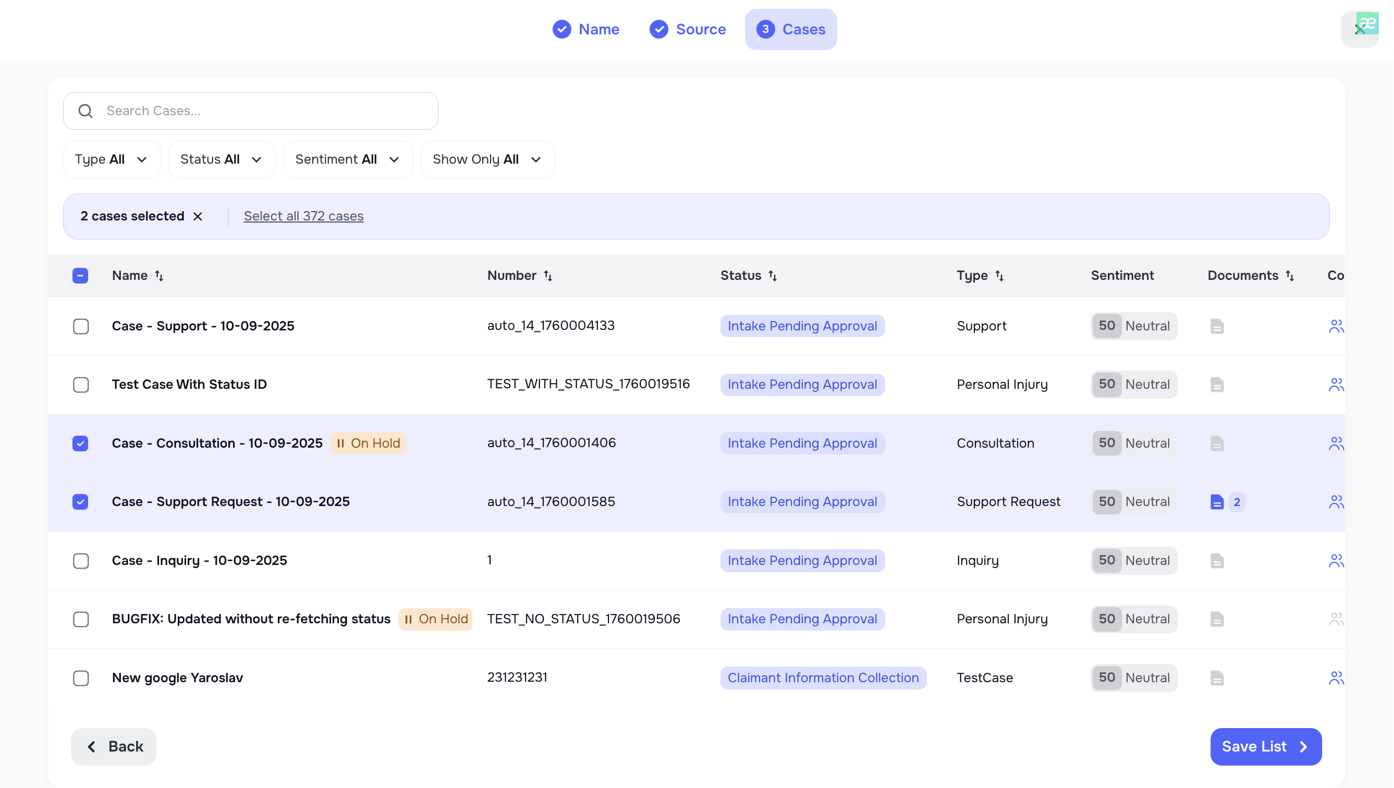Click Select all 372 cases link
The width and height of the screenshot is (1394, 788).
point(303,216)
